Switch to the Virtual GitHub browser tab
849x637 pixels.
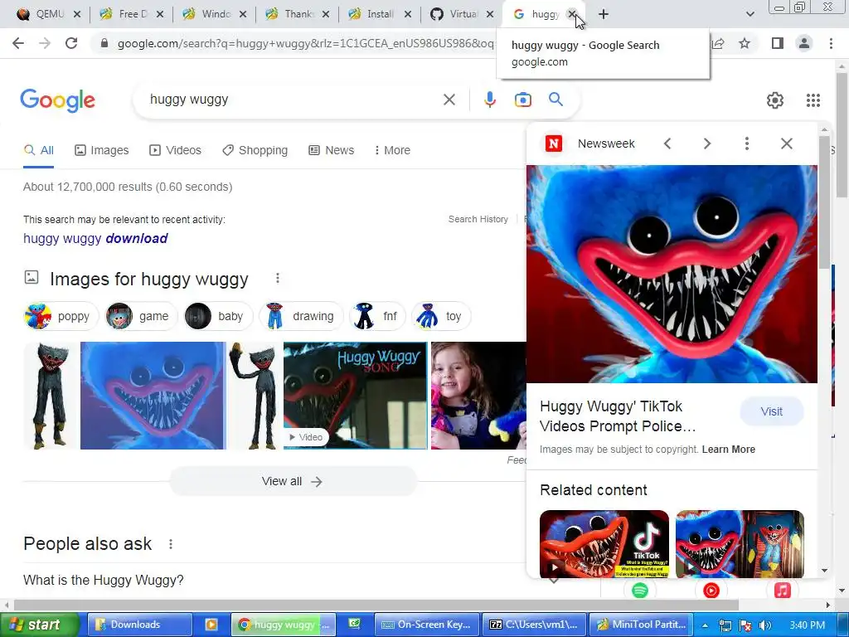point(455,14)
